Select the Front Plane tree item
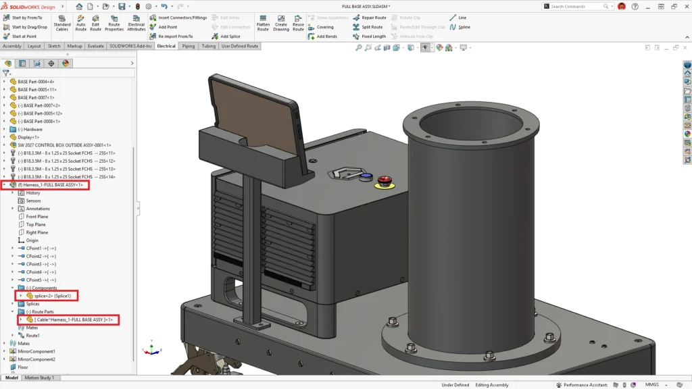Screen dimensions: 692x389 point(37,217)
